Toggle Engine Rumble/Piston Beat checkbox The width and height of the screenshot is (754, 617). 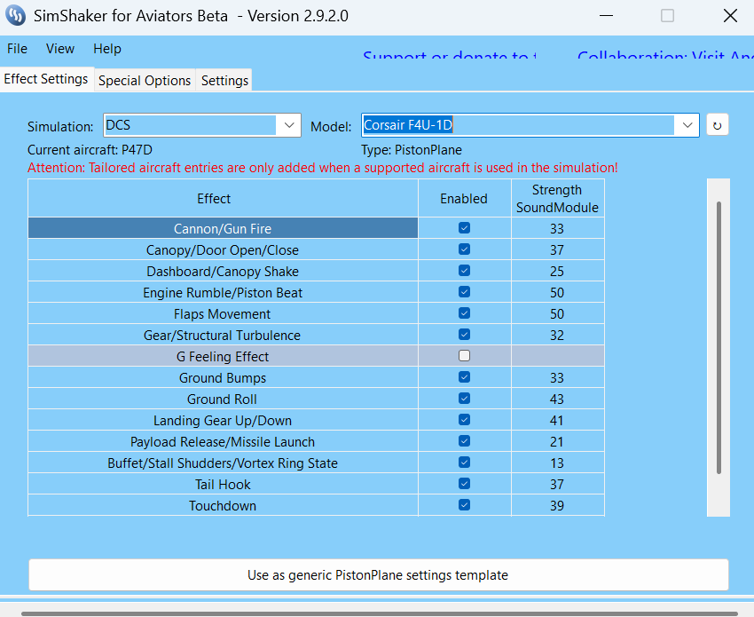pyautogui.click(x=464, y=292)
